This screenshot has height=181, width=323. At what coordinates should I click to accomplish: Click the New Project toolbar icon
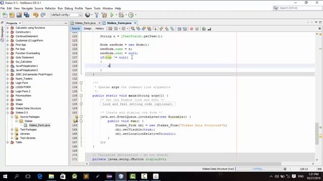[x=12, y=15]
